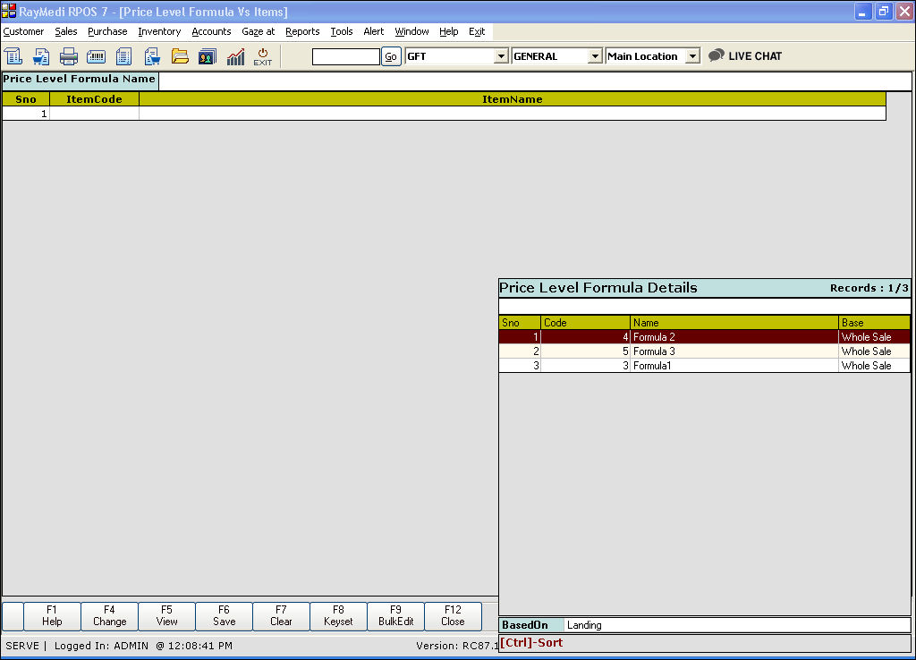
Task: Open the Gaze at menu
Action: point(259,31)
